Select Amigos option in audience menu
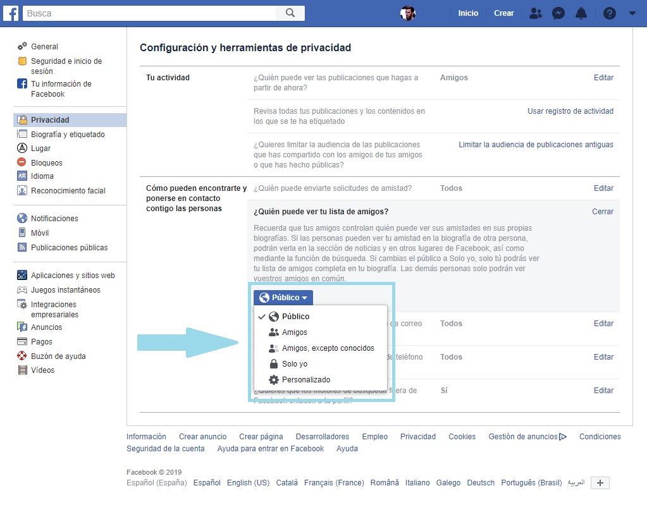 321,332
